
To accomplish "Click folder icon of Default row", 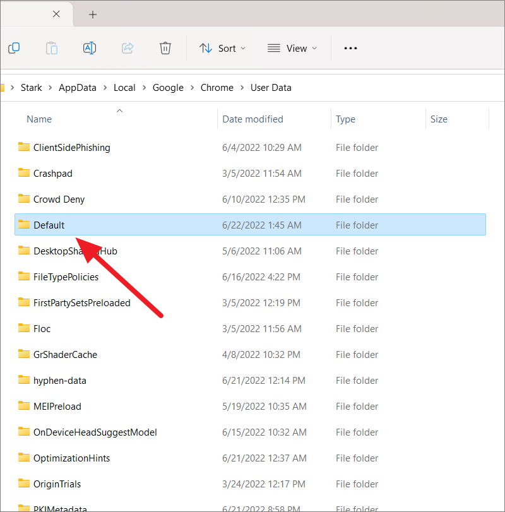I will tap(24, 224).
